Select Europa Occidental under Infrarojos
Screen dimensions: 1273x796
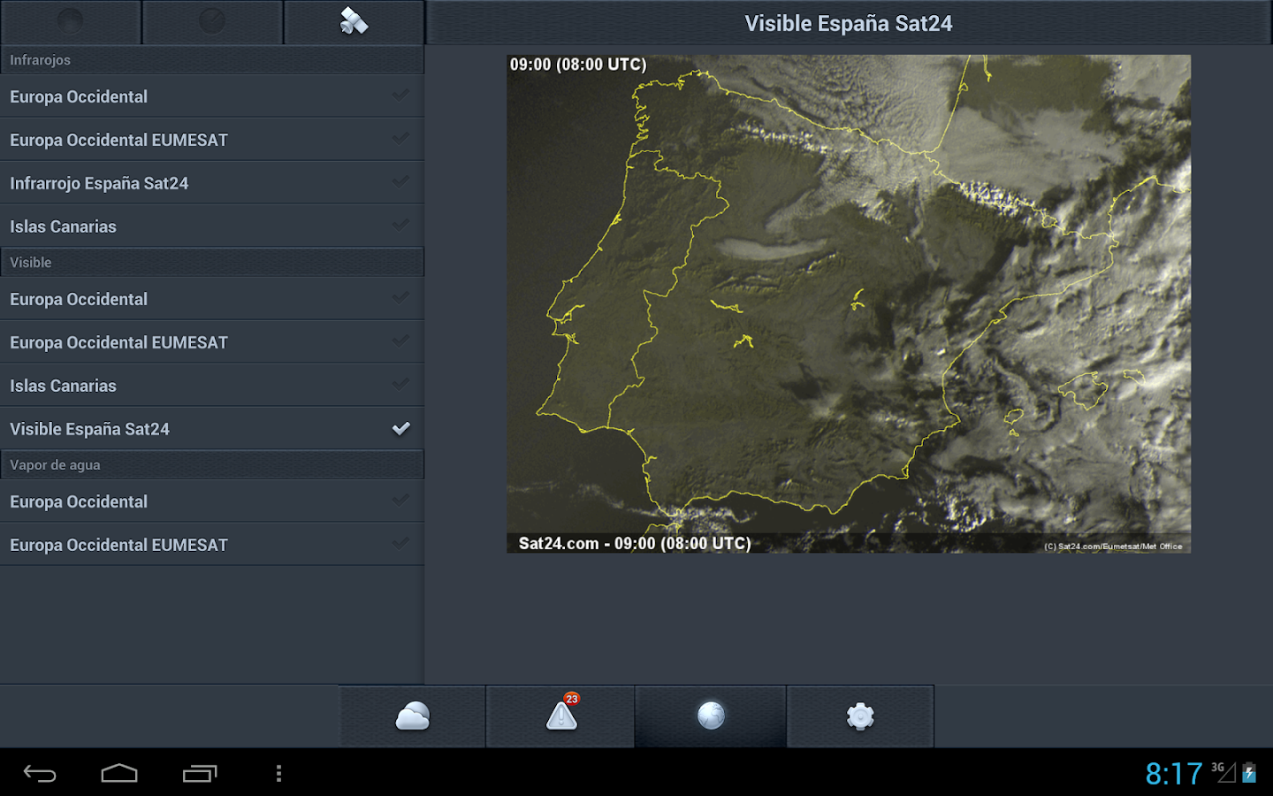coord(212,96)
